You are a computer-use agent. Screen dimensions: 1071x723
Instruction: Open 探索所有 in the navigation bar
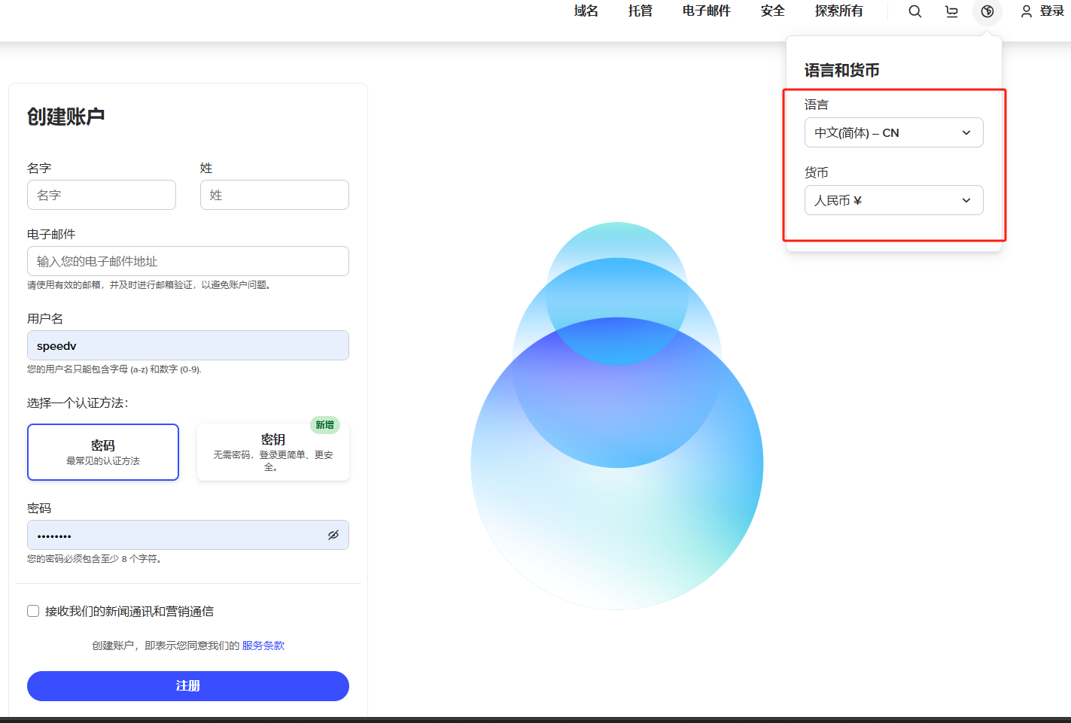click(838, 11)
